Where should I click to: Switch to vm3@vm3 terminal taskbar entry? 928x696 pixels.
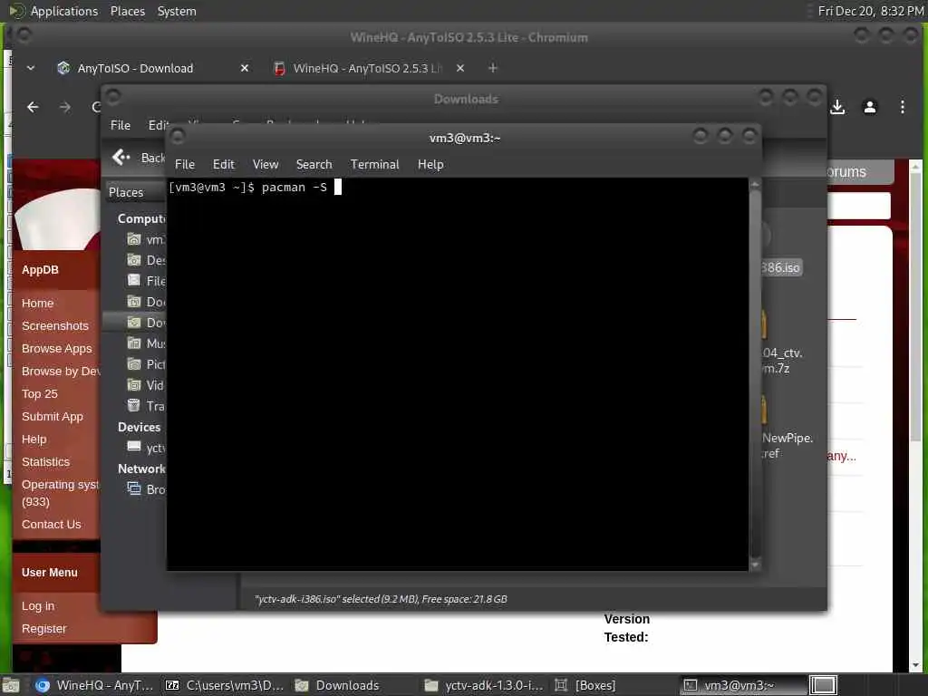pos(741,685)
